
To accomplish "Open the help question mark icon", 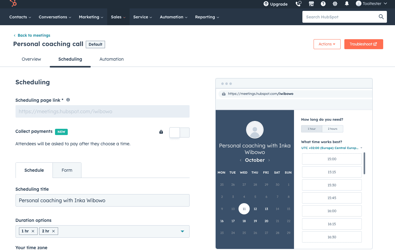I will [323, 4].
